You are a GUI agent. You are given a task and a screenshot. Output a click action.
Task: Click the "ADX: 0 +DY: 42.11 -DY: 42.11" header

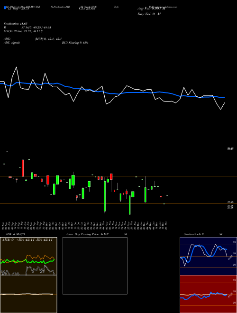point(27,240)
